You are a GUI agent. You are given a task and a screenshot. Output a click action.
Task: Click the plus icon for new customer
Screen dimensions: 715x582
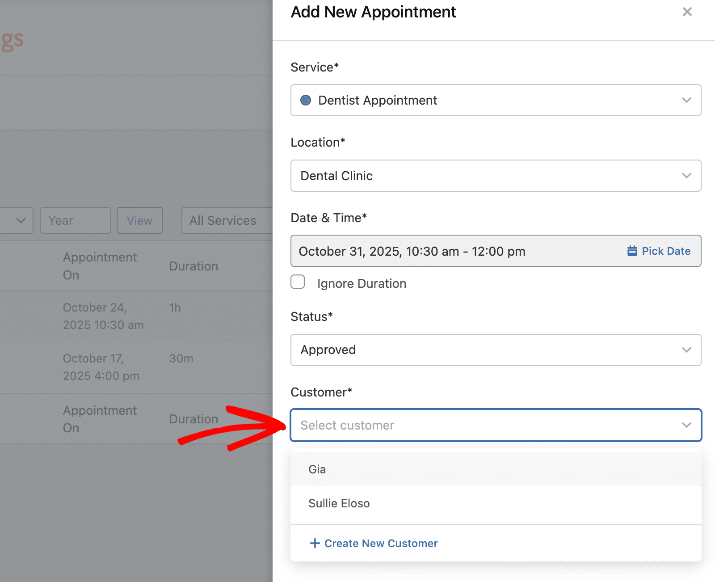point(315,543)
